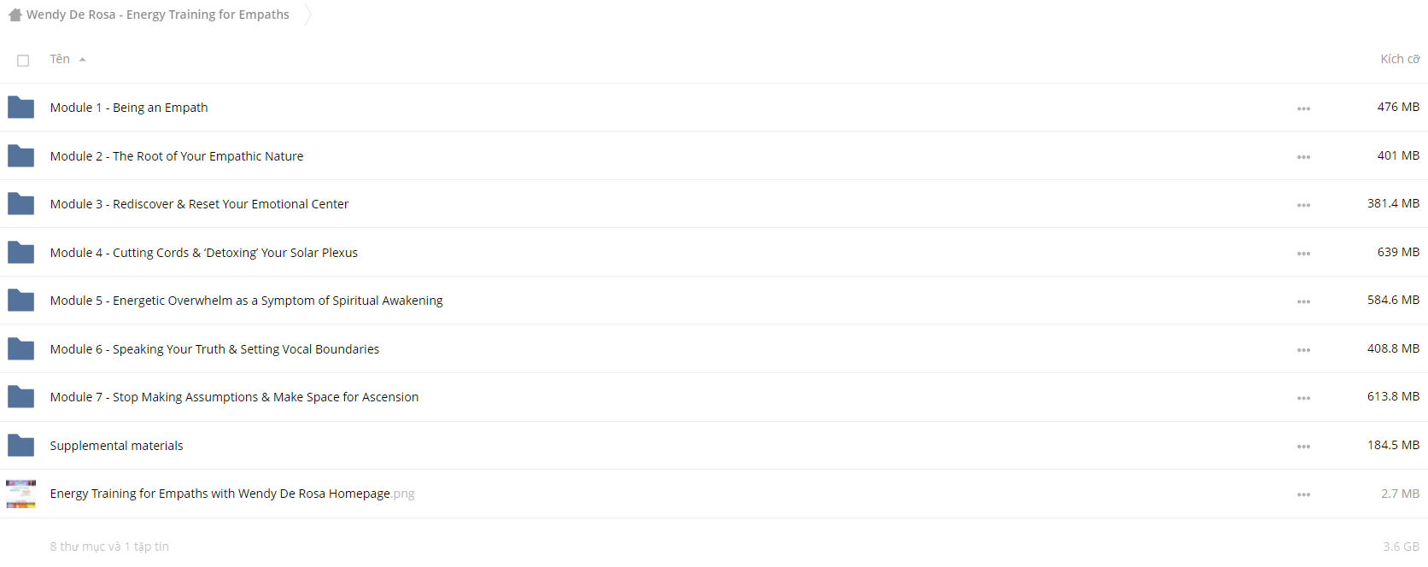Open more options for Module 7
The height and width of the screenshot is (567, 1428).
pyautogui.click(x=1303, y=398)
